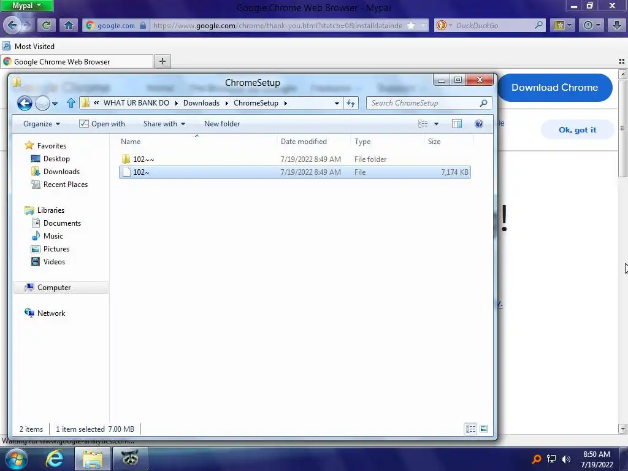
Task: Bookmark this page with the star icon
Action: click(x=411, y=25)
